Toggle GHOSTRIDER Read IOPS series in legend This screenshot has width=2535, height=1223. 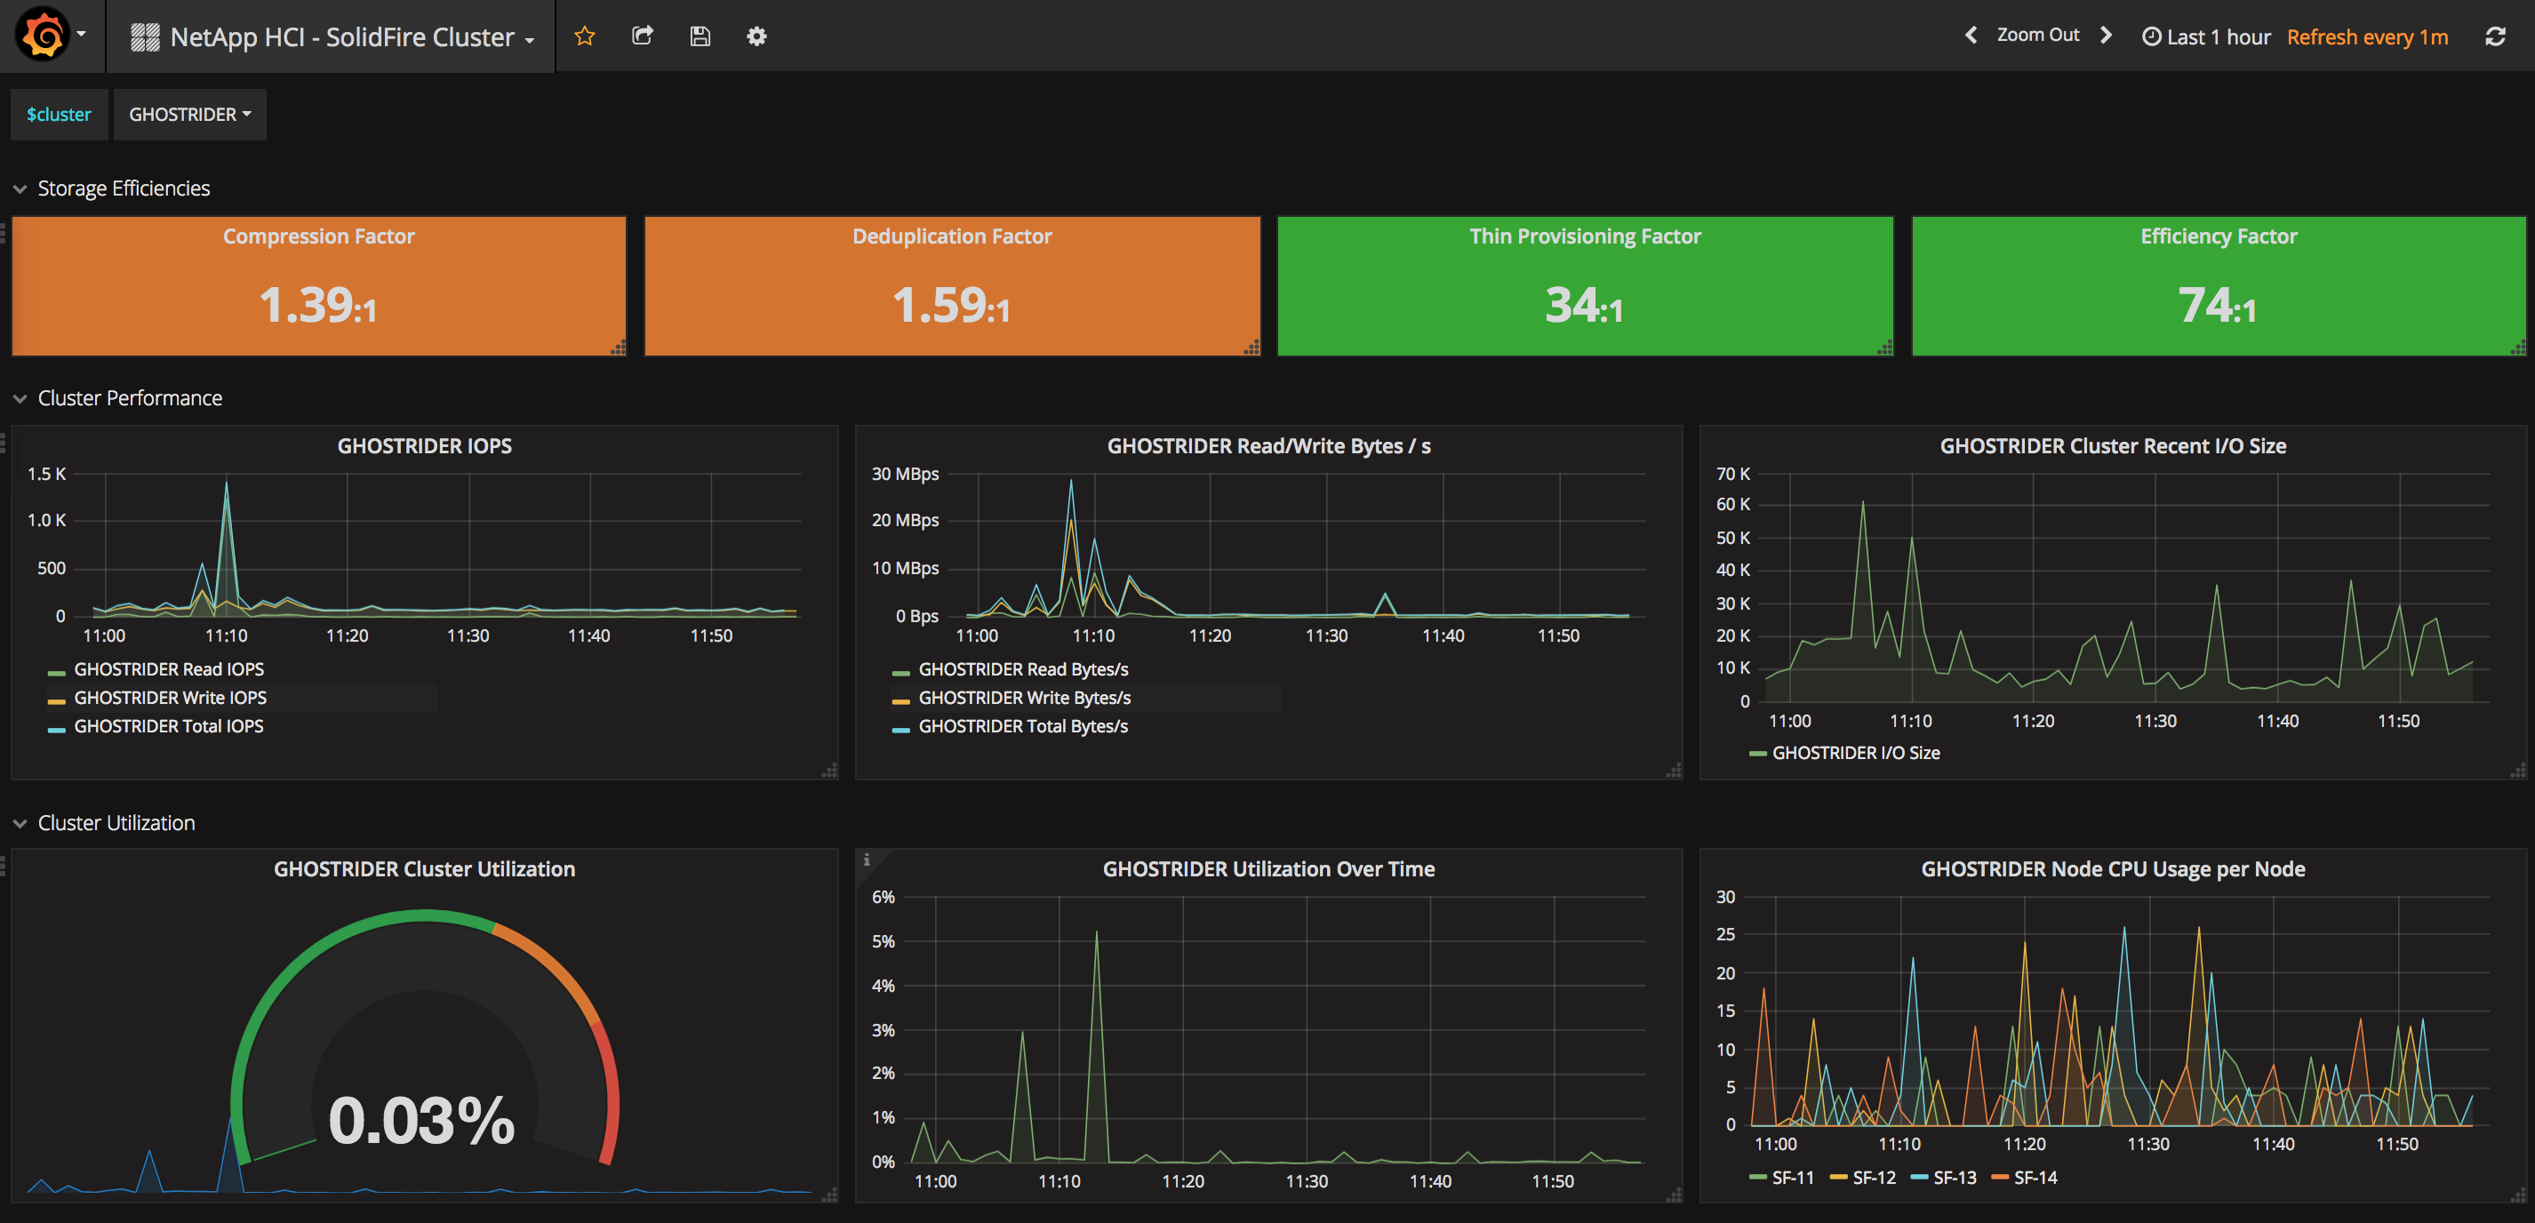(168, 669)
